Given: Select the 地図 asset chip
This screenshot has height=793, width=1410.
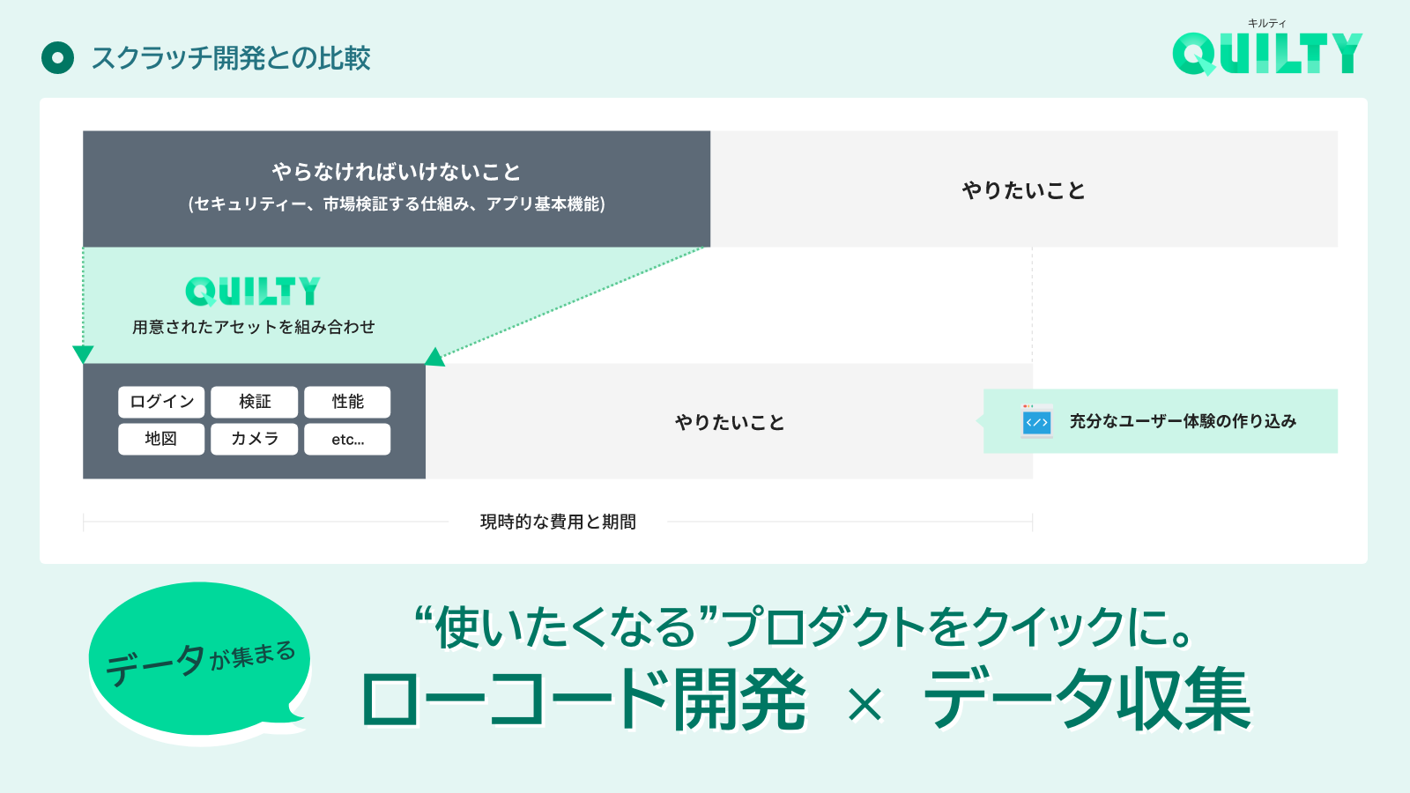Looking at the screenshot, I should click(161, 439).
